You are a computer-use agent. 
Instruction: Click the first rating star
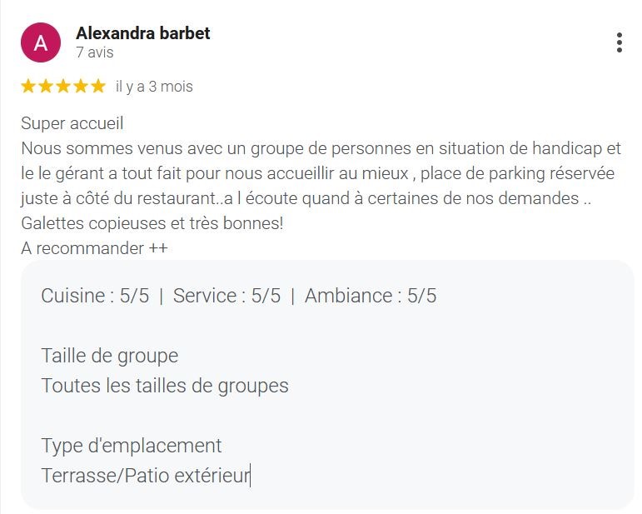point(29,86)
